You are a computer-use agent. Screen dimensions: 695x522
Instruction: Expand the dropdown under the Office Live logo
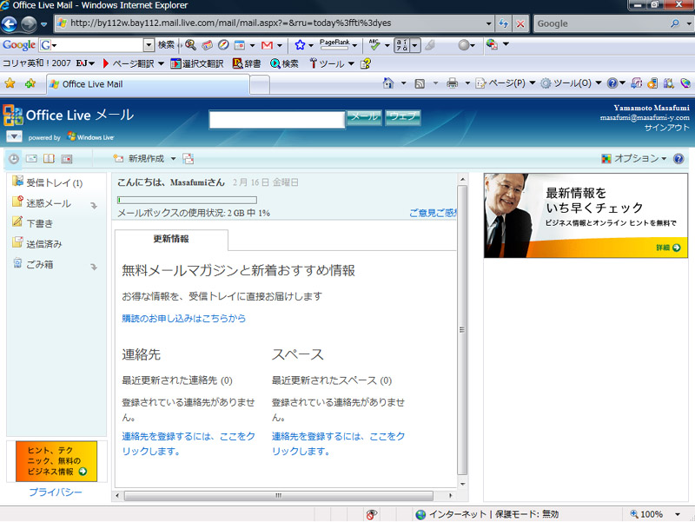click(x=14, y=136)
